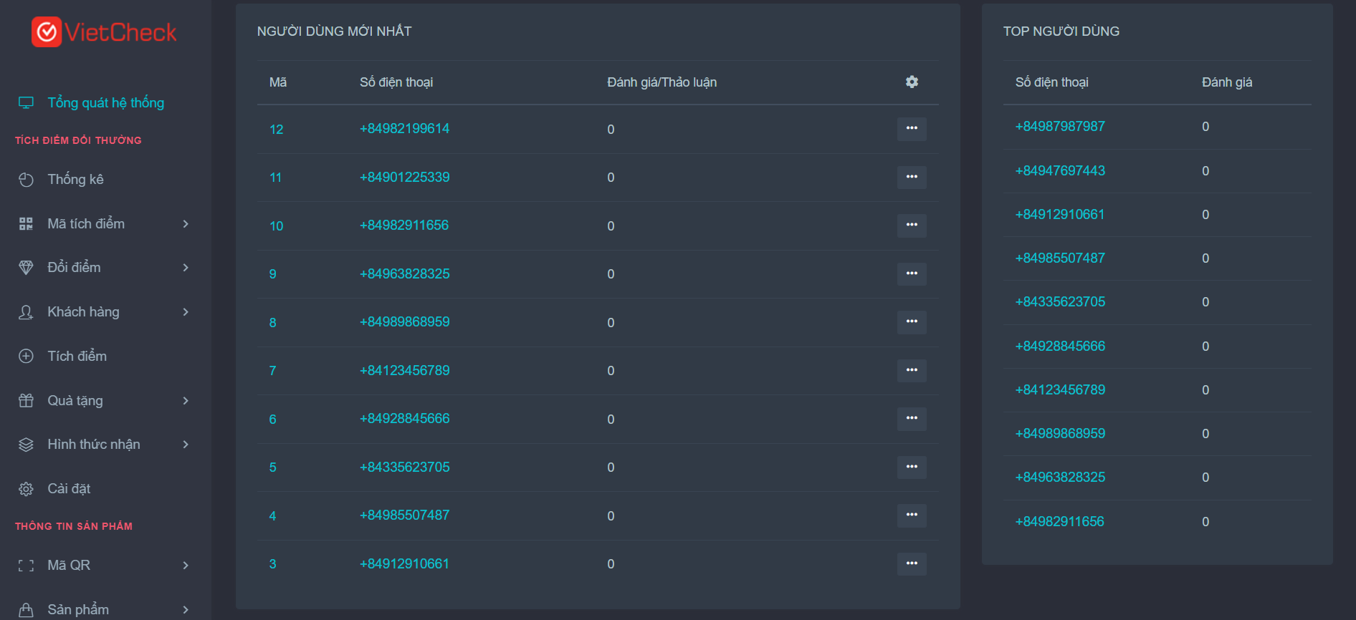The image size is (1356, 620).
Task: Click the shopping bag icon for Sản phẩm
Action: pos(26,610)
